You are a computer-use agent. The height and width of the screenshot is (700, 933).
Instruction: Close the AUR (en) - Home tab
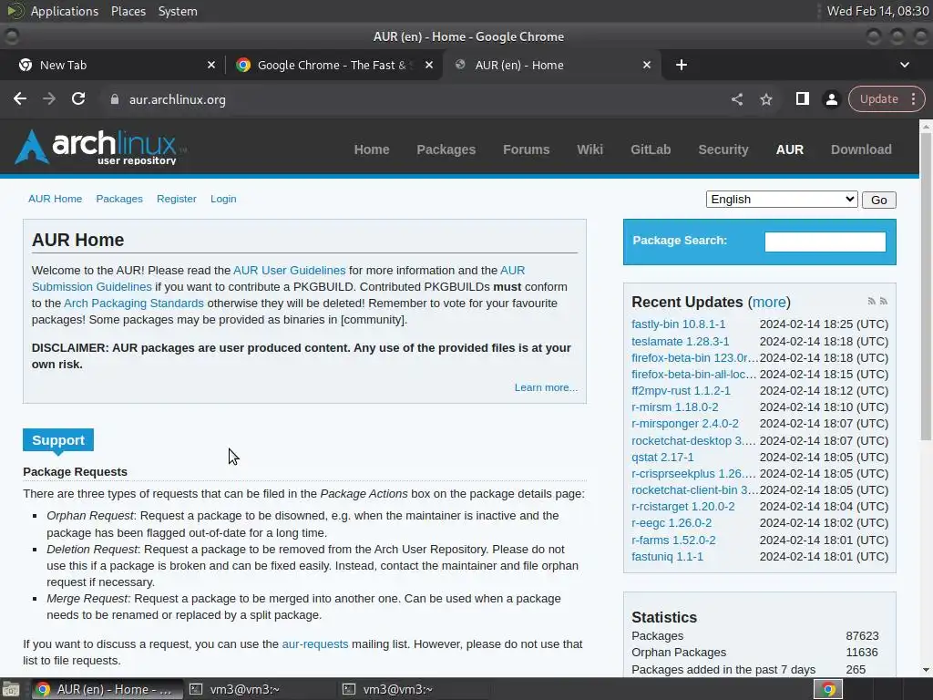coord(647,65)
